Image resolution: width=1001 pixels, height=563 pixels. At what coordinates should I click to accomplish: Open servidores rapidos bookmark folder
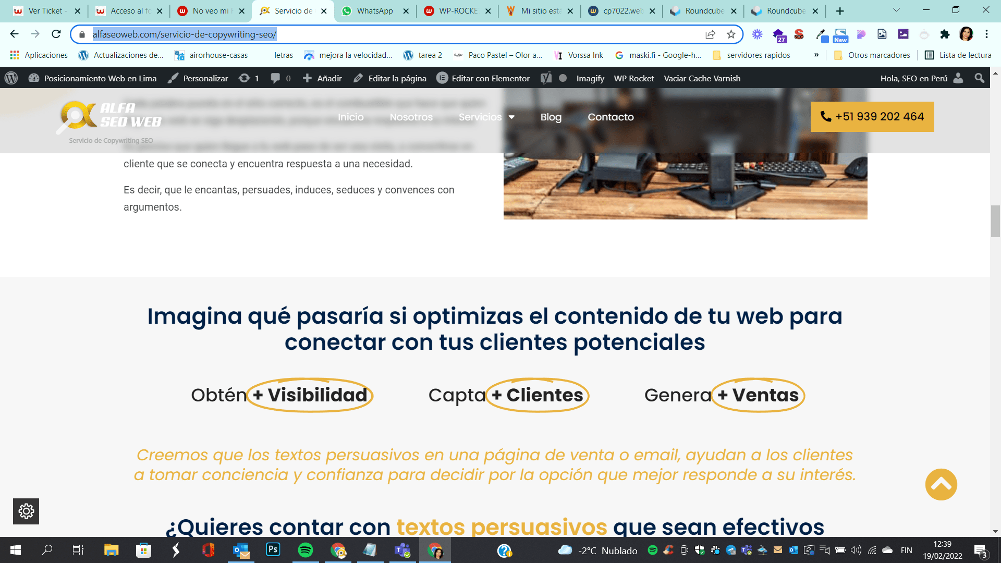(x=752, y=55)
